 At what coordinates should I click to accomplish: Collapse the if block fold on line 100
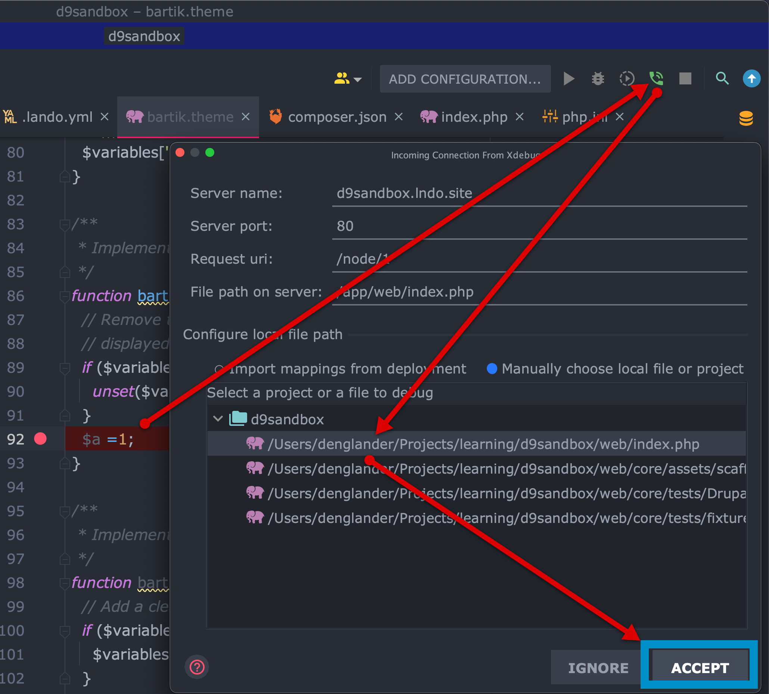(65, 632)
